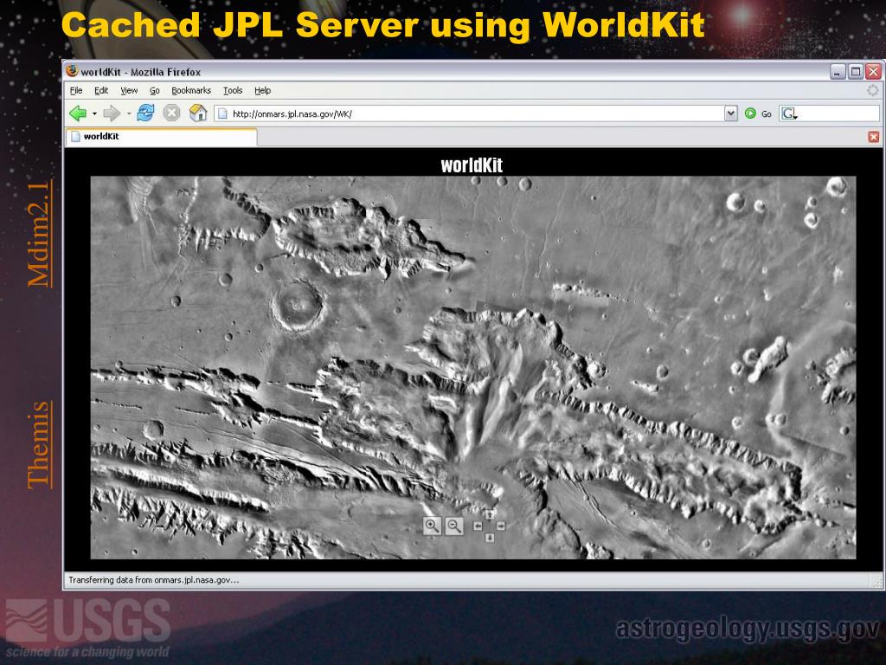Click the Stop loading icon
Screen dimensions: 886x665
172,113
